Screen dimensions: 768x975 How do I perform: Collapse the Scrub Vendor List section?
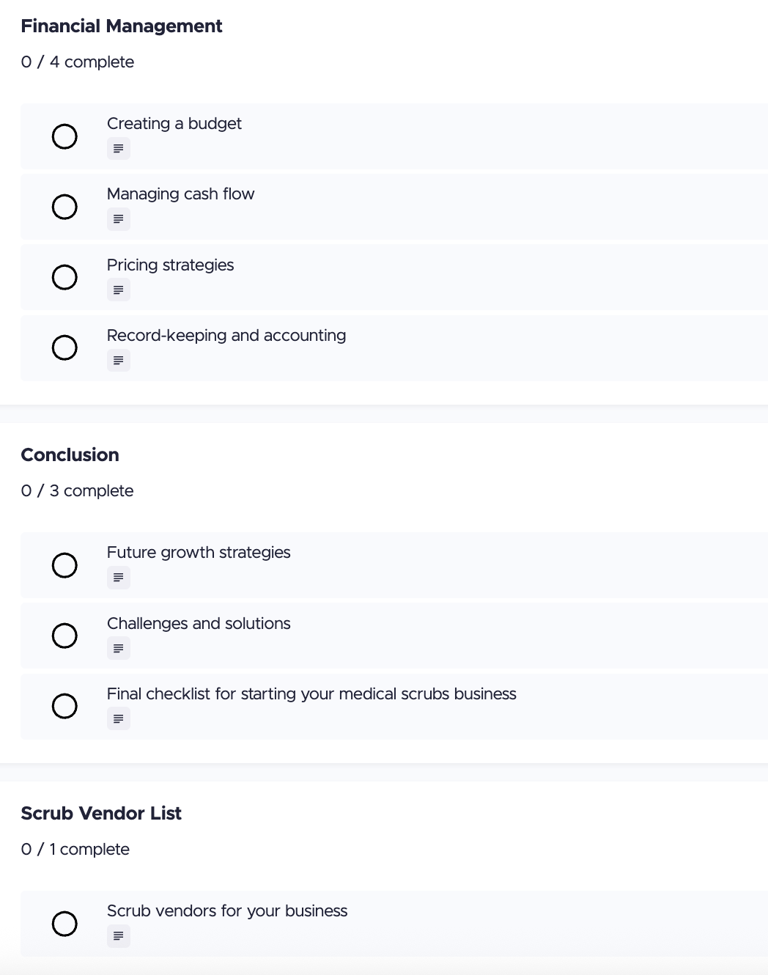[x=101, y=813]
